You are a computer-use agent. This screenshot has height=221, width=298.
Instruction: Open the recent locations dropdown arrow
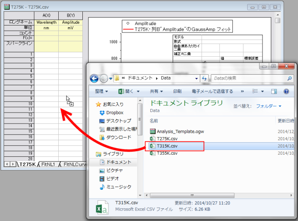(110, 79)
